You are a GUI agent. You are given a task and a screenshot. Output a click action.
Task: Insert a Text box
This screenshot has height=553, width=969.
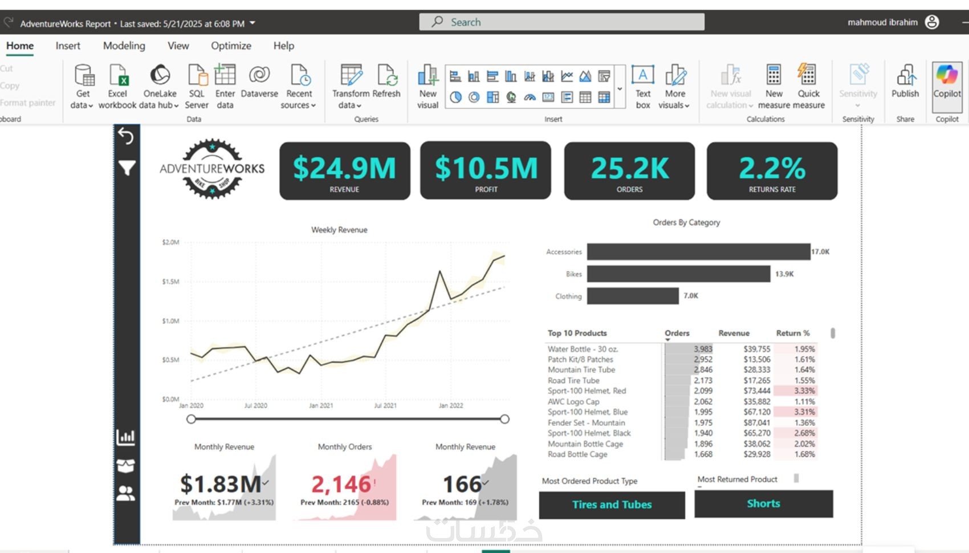pos(643,87)
